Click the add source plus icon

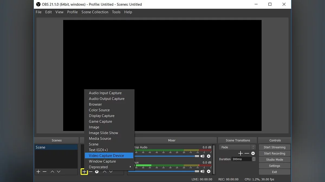point(84,171)
